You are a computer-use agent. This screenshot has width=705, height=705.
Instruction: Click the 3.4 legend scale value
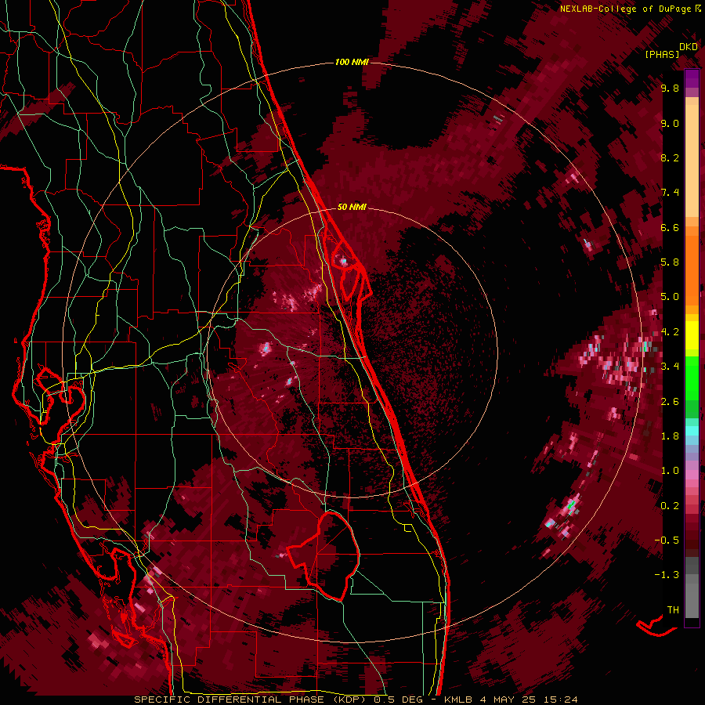[670, 367]
